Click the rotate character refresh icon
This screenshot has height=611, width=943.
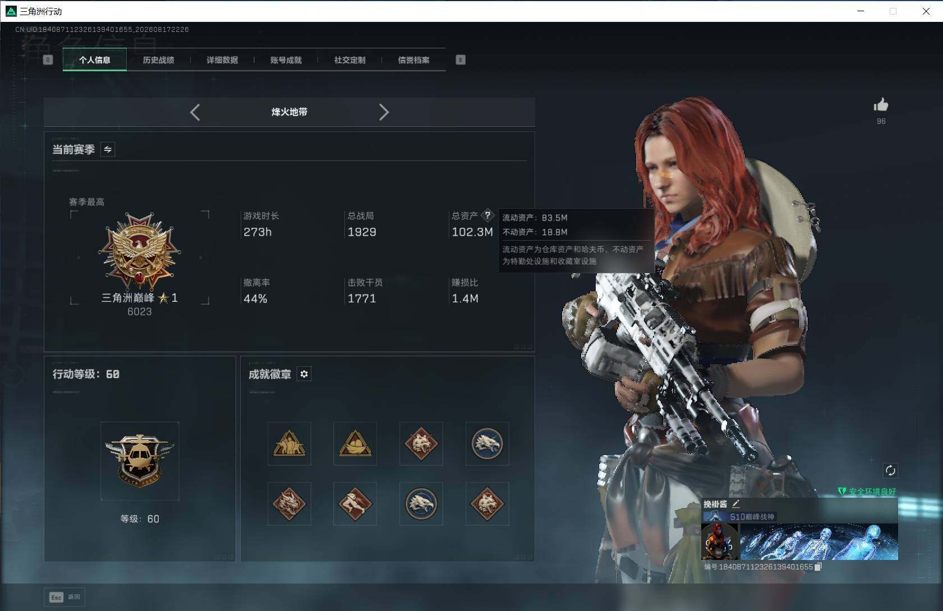[x=890, y=470]
